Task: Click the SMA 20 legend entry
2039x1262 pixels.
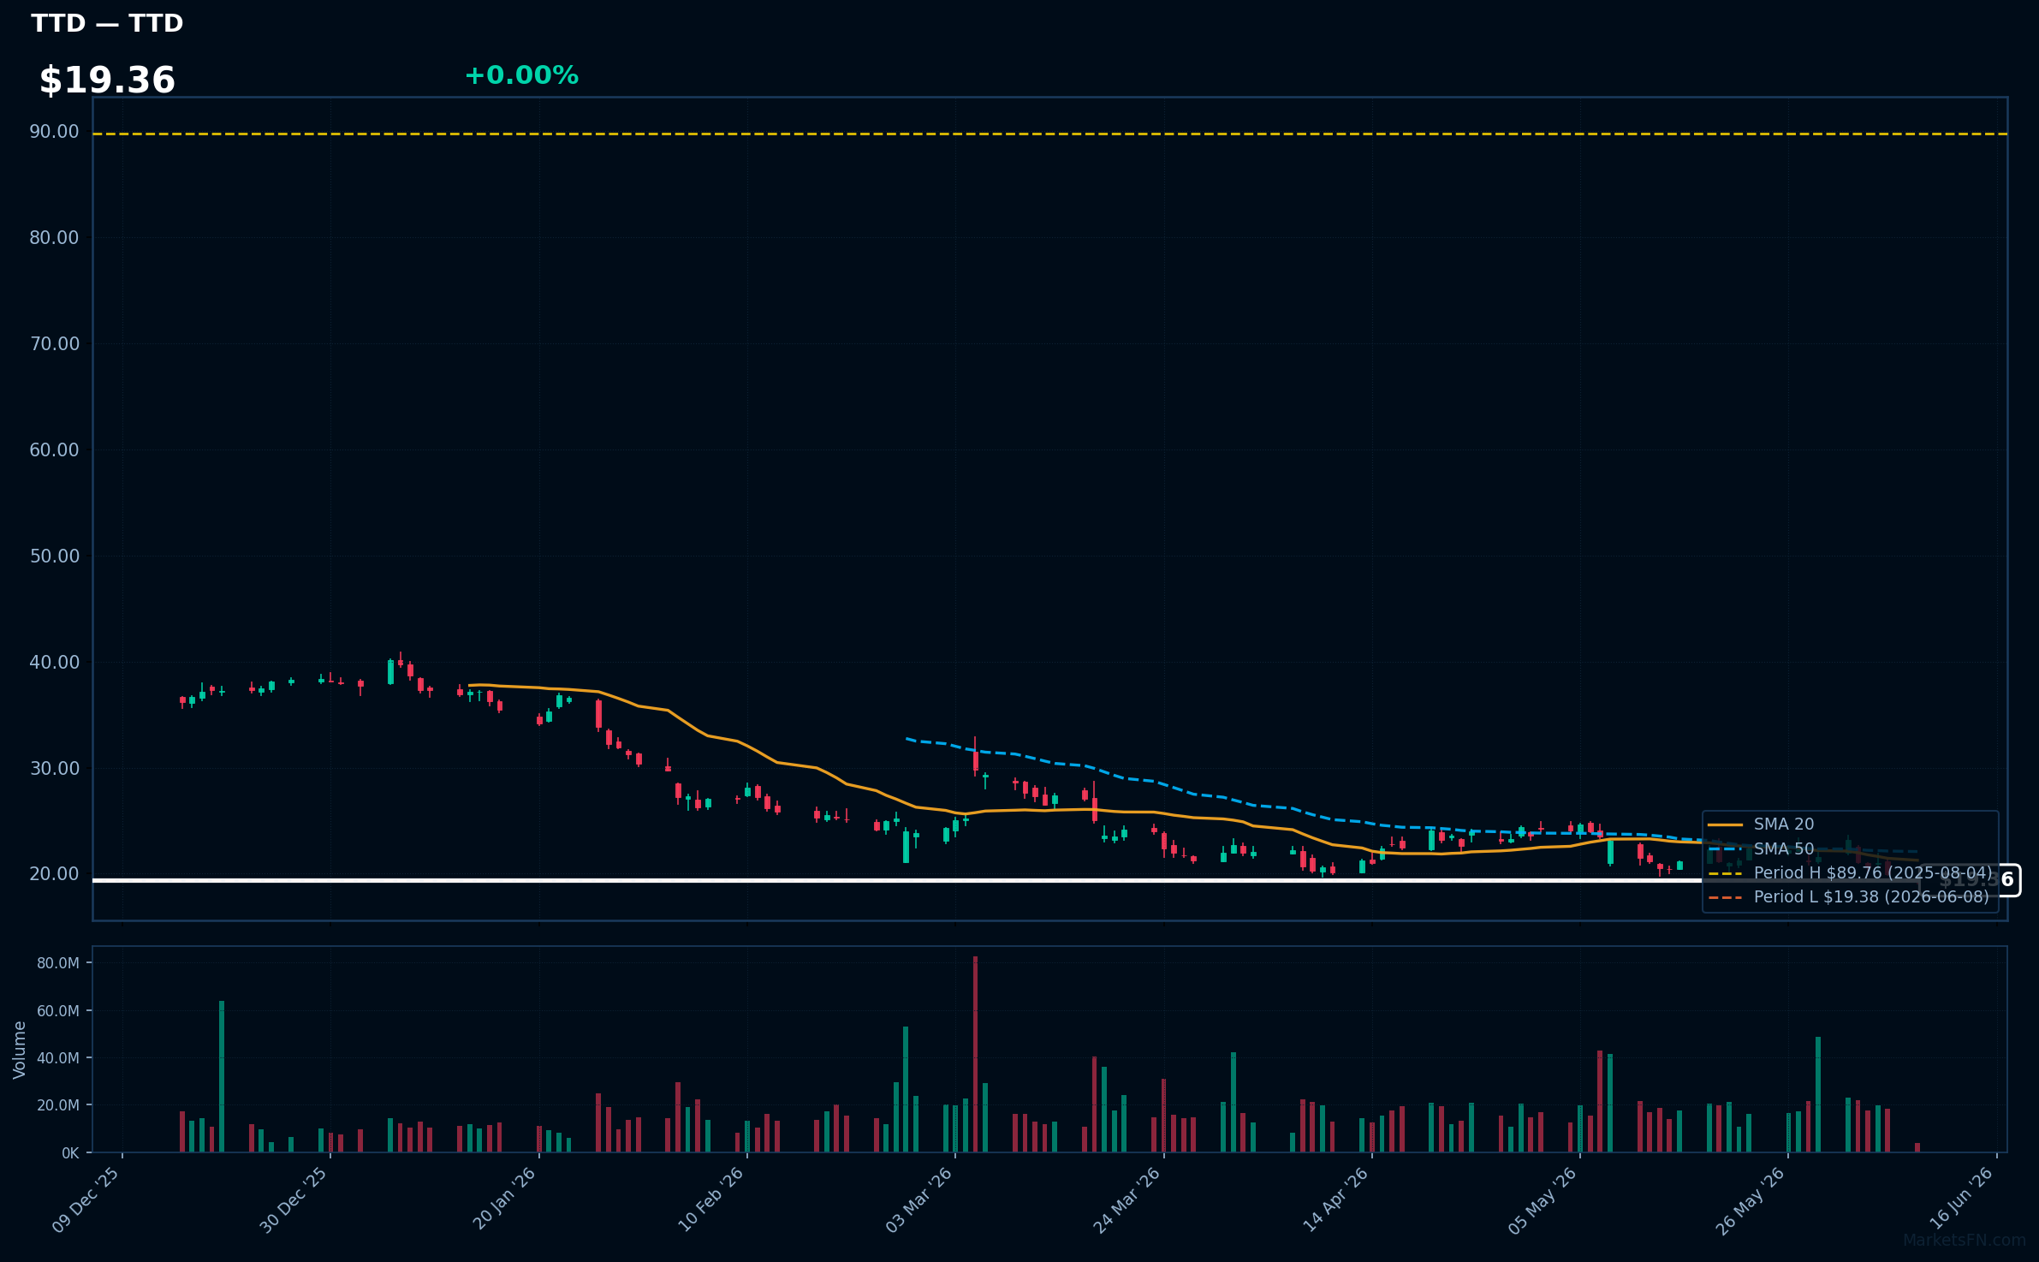Action: click(1761, 824)
